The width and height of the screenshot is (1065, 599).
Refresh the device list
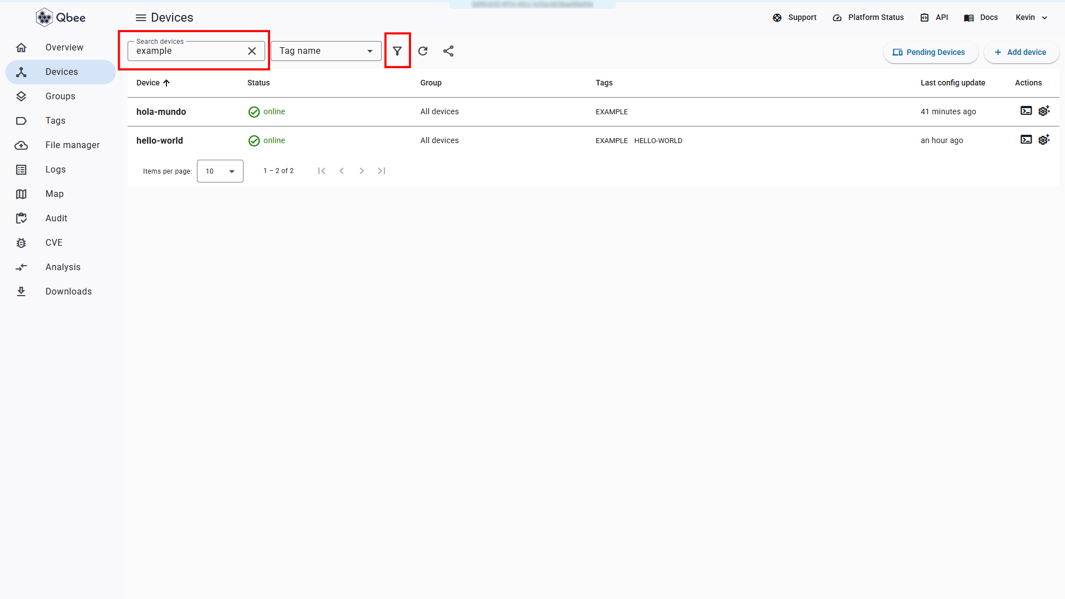click(423, 51)
